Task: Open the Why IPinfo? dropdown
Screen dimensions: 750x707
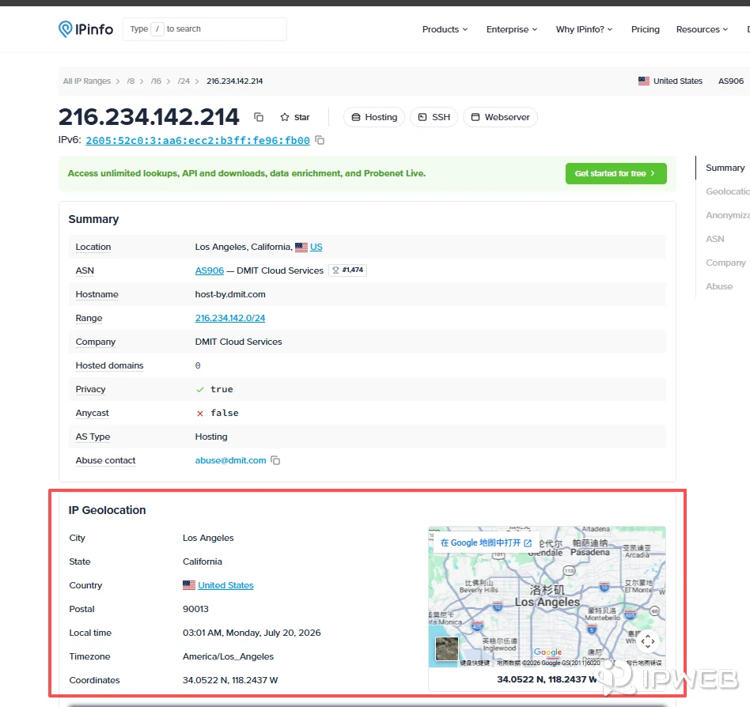Action: click(x=584, y=29)
